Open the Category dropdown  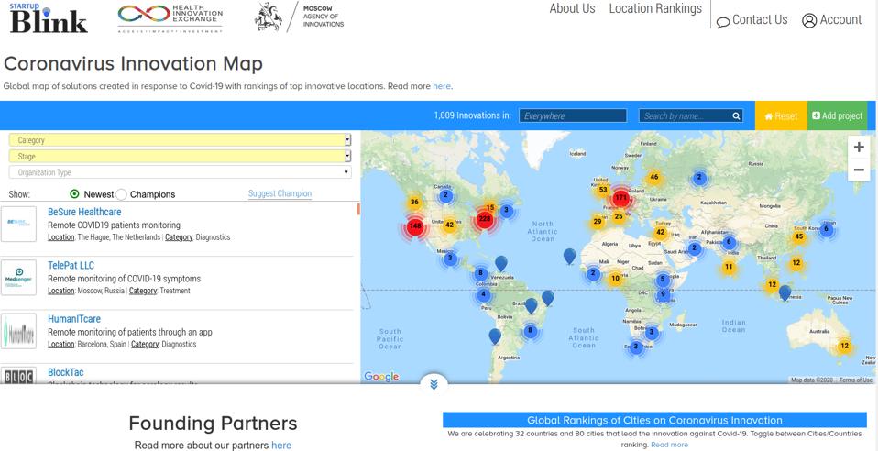180,140
